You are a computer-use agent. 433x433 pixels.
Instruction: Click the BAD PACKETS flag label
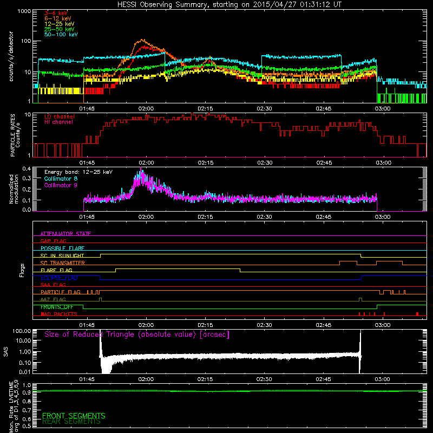click(x=59, y=314)
